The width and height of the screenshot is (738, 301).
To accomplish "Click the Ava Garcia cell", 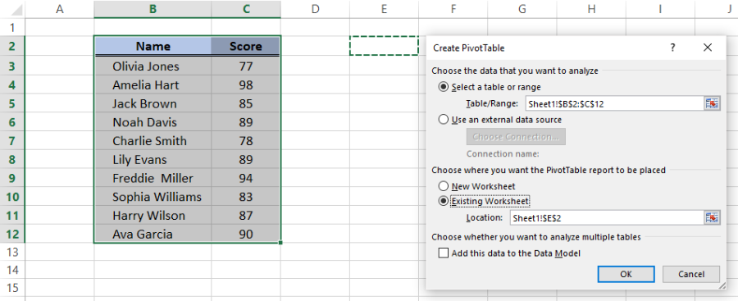I will (153, 234).
